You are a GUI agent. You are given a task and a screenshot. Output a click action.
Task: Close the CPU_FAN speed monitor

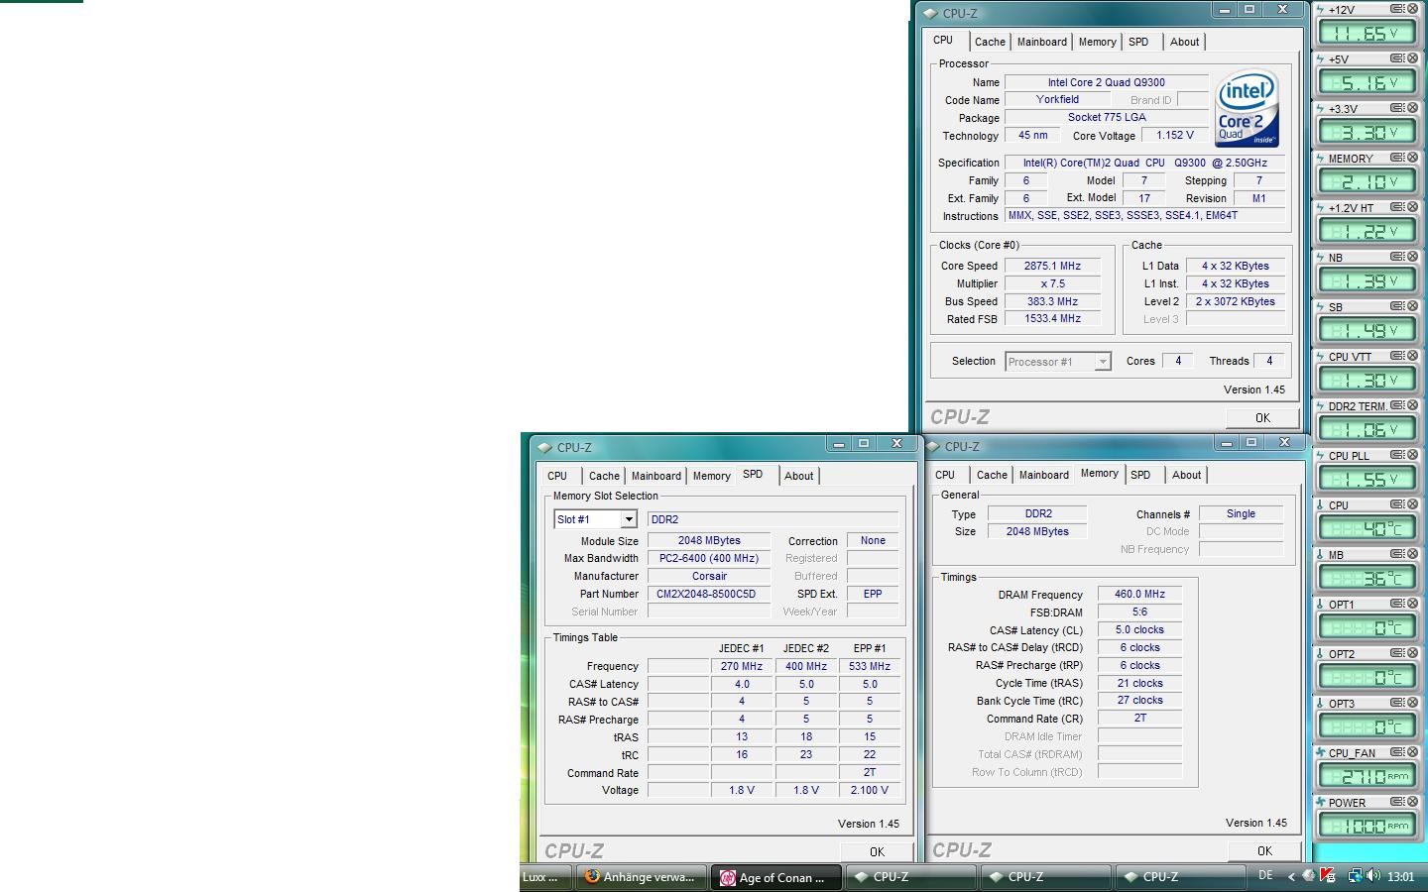point(1412,752)
